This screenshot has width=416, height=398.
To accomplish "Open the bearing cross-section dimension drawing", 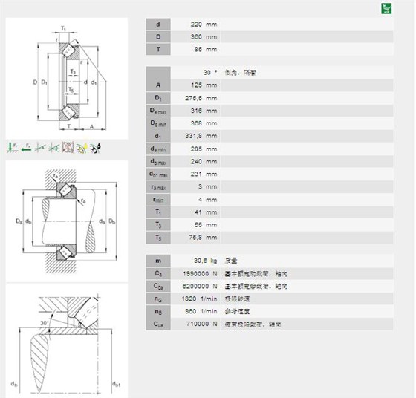I will [x=67, y=79].
